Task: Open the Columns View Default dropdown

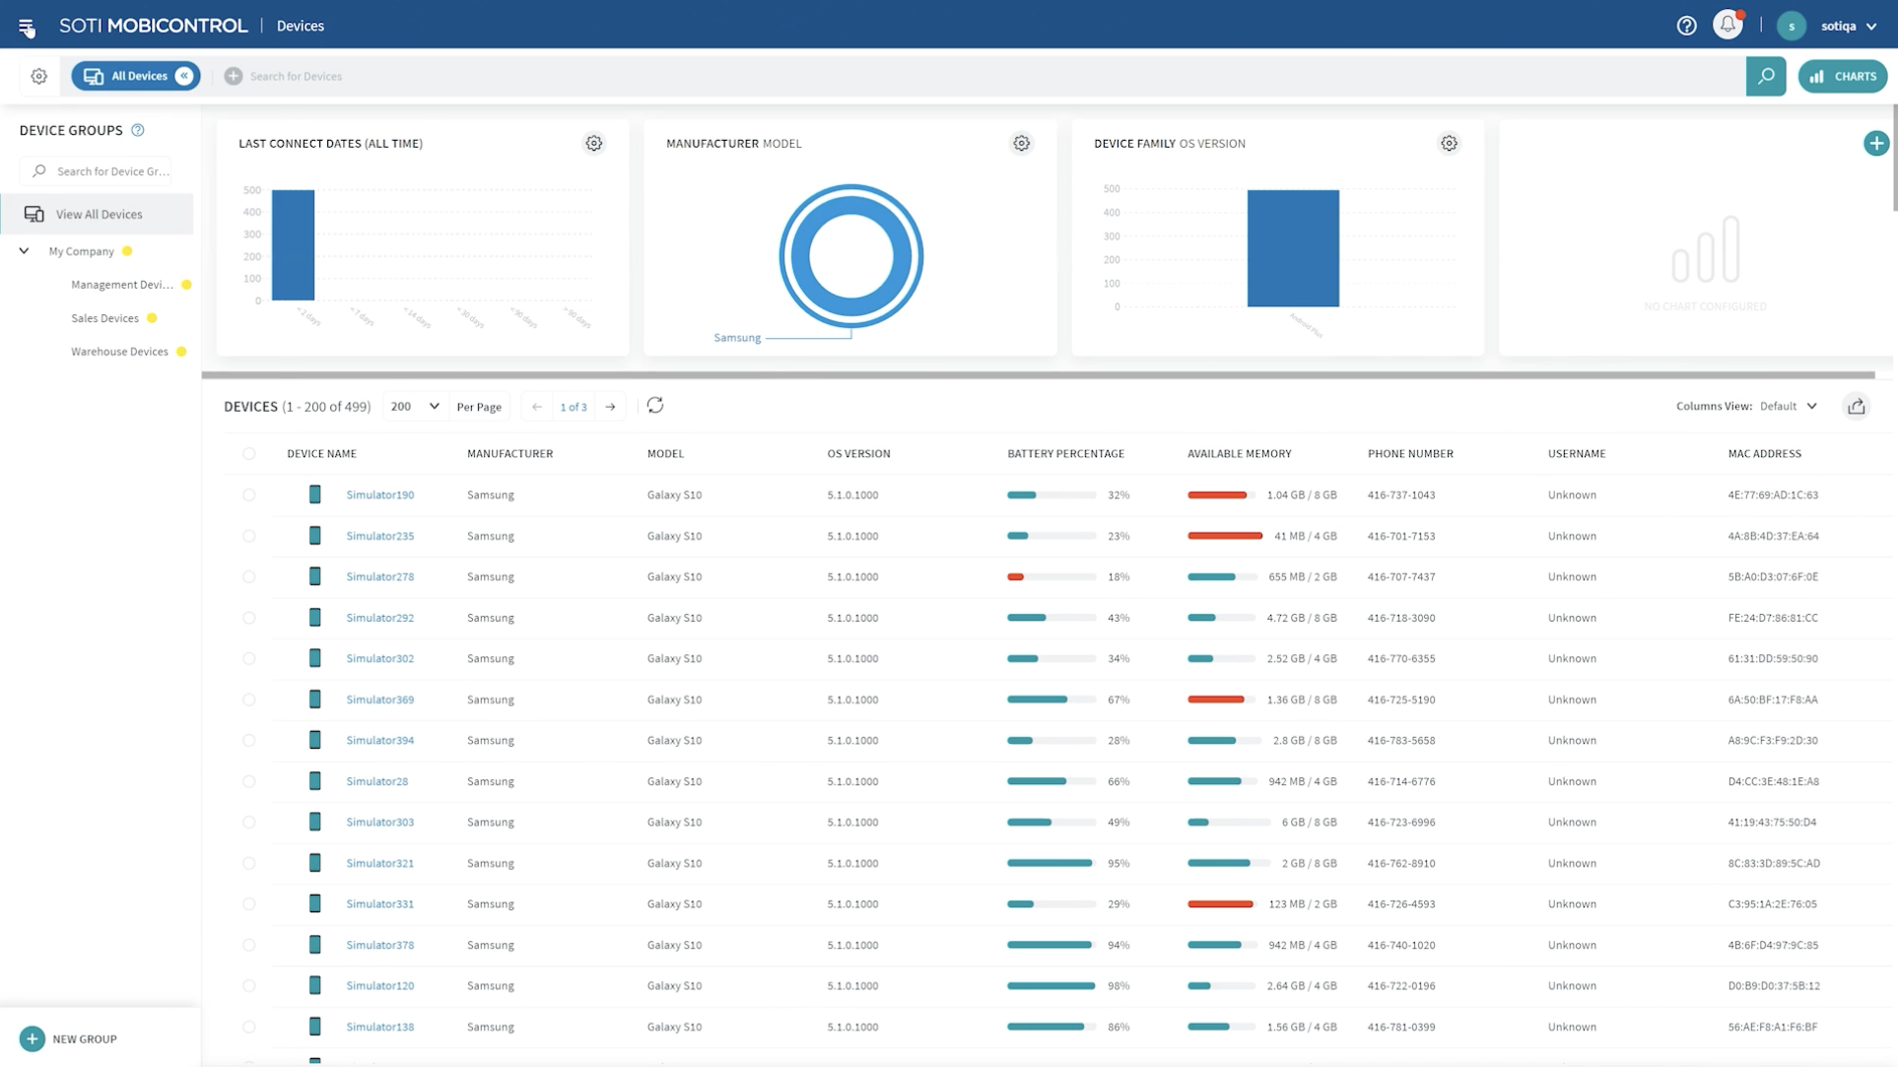Action: tap(1788, 407)
